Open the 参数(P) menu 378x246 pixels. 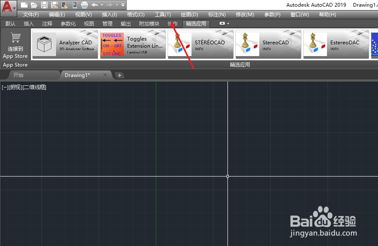(272, 15)
